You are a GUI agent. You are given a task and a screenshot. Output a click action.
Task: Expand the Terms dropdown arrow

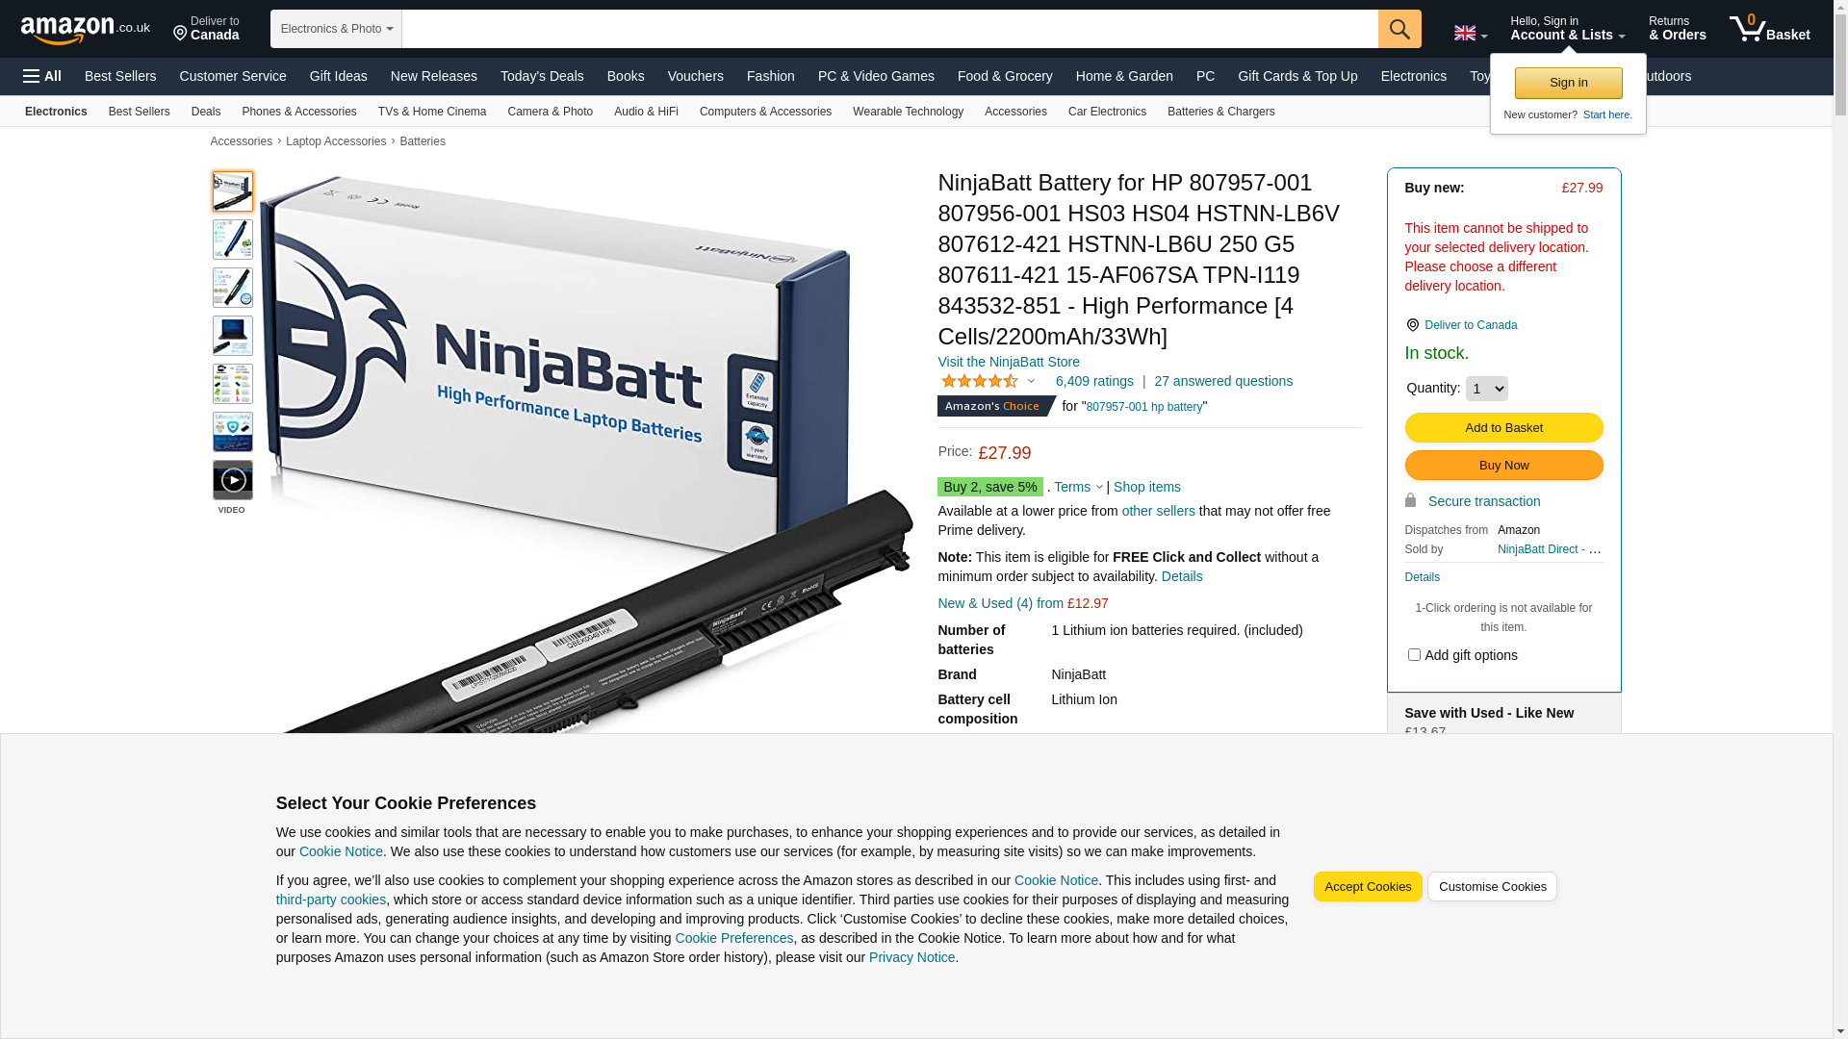[1099, 488]
